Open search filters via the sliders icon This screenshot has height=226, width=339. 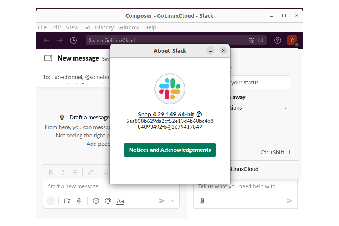(252, 40)
